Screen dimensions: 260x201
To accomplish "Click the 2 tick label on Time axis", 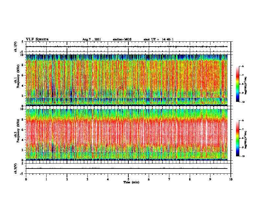I will 67,179.
